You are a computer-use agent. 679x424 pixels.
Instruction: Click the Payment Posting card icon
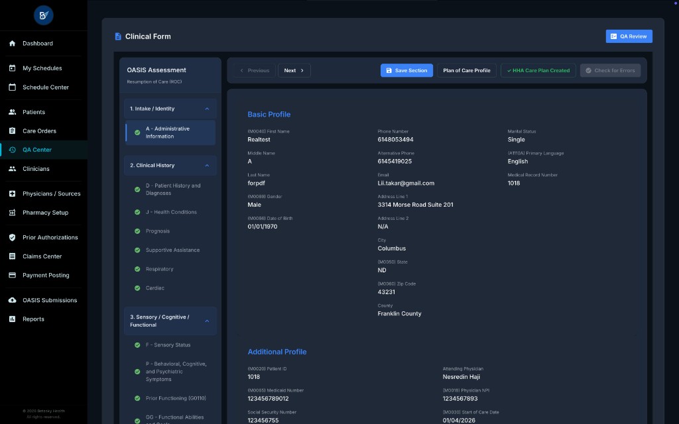click(x=12, y=275)
